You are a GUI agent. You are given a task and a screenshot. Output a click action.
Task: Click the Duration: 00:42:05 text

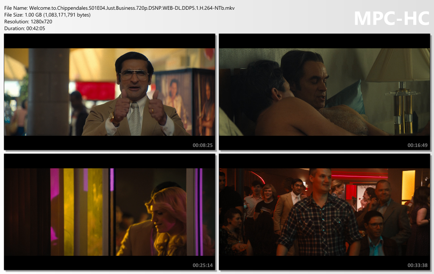(x=24, y=28)
